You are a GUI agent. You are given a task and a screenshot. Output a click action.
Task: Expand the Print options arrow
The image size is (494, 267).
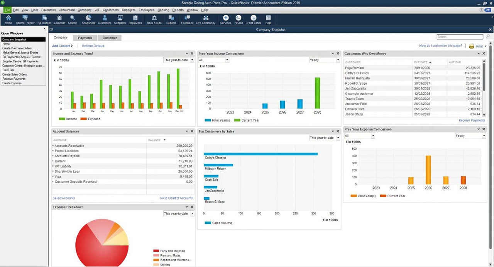(486, 46)
